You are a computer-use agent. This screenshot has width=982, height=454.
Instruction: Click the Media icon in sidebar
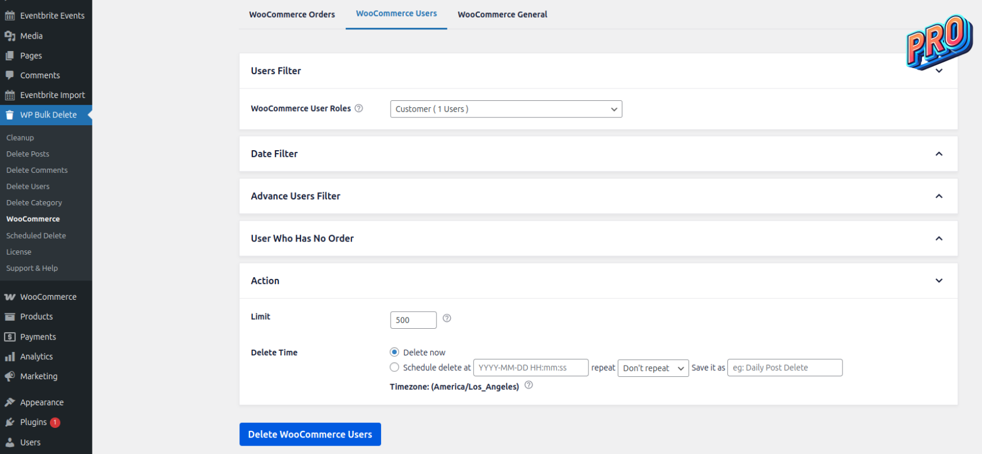[10, 36]
